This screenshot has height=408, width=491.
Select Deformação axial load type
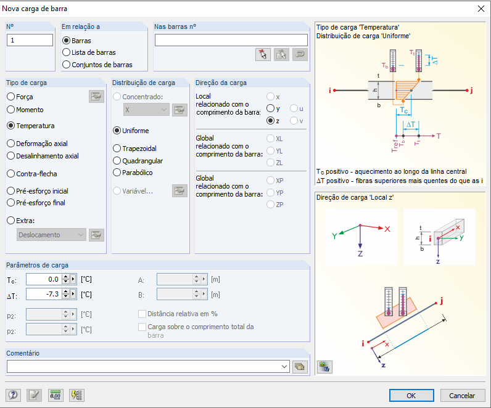point(11,144)
